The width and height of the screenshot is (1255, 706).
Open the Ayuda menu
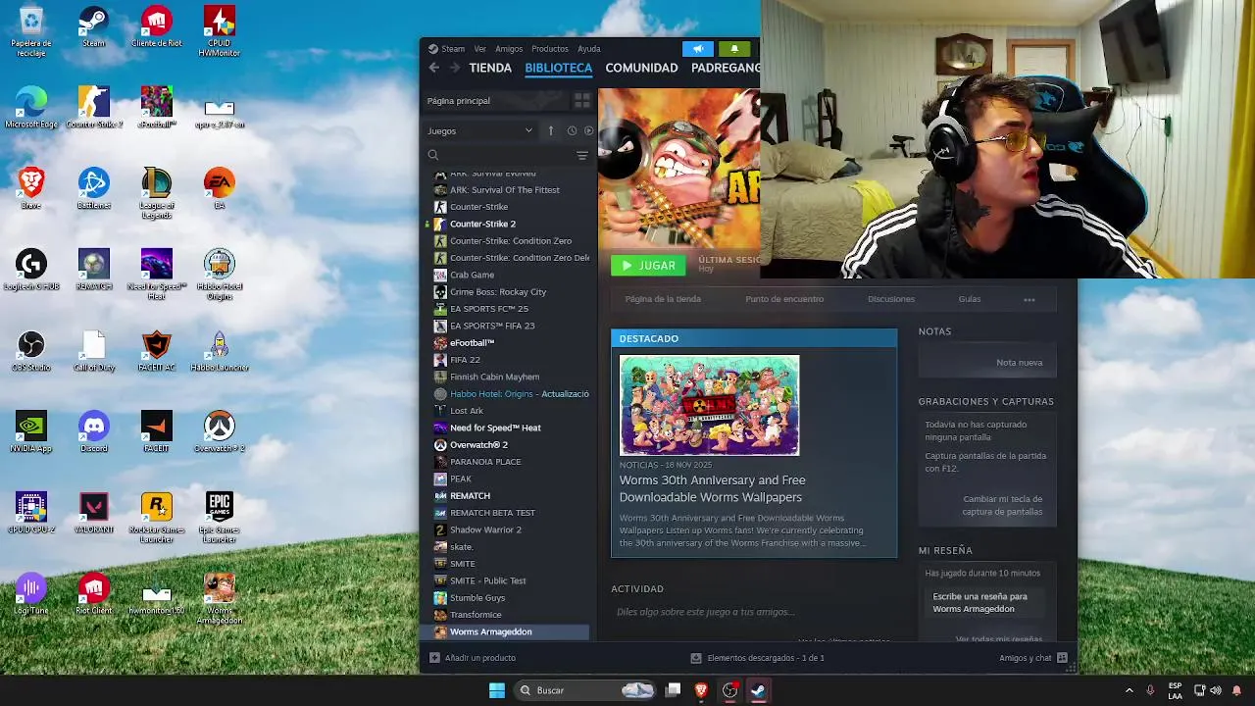pyautogui.click(x=589, y=49)
